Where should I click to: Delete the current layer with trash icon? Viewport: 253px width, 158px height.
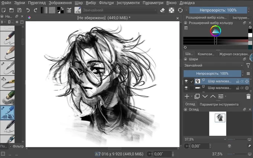tap(249, 96)
